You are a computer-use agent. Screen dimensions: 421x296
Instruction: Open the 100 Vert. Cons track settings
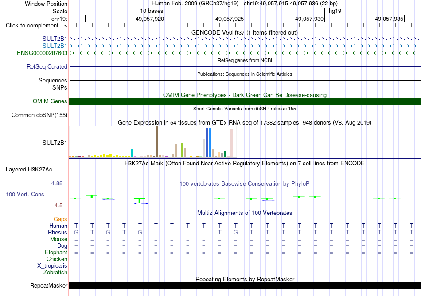[x=25, y=194]
